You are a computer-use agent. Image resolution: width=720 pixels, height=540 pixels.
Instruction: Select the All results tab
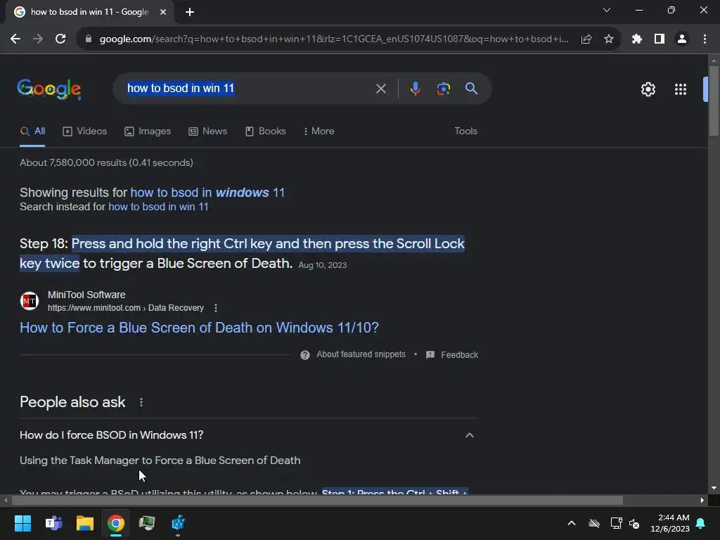[x=32, y=131]
